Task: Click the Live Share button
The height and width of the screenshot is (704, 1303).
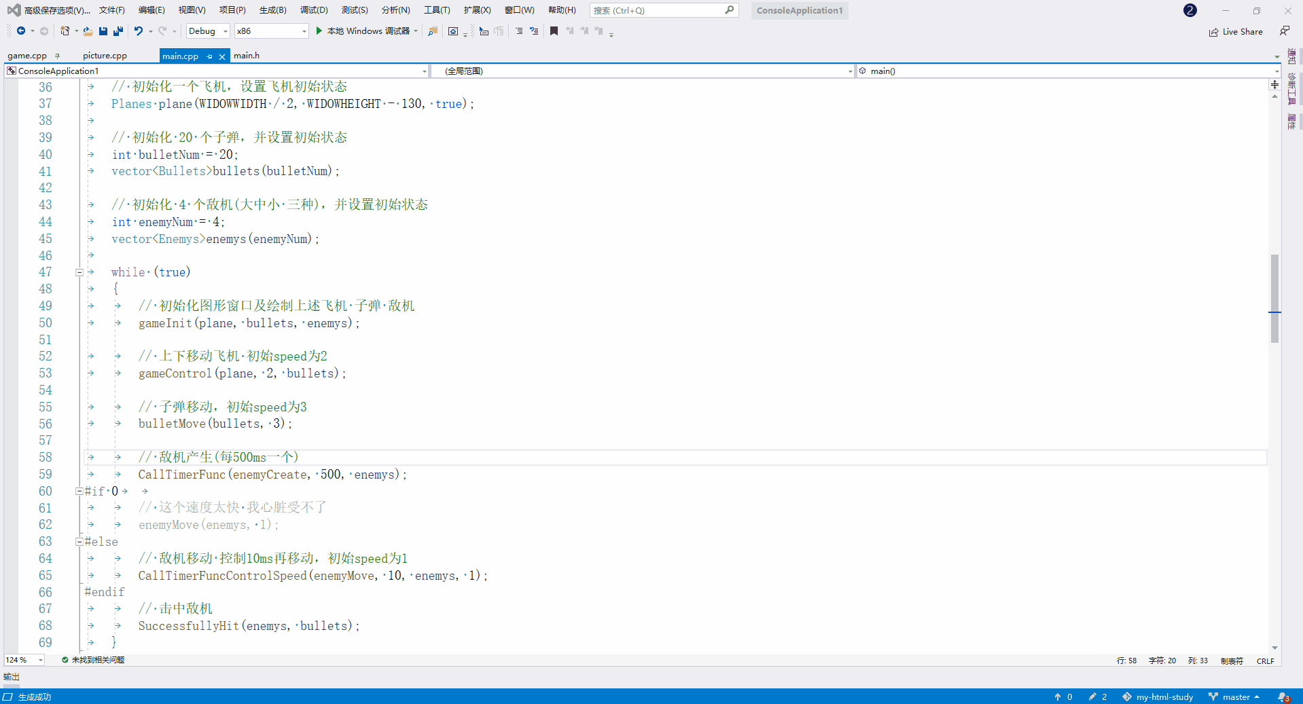Action: [x=1236, y=32]
